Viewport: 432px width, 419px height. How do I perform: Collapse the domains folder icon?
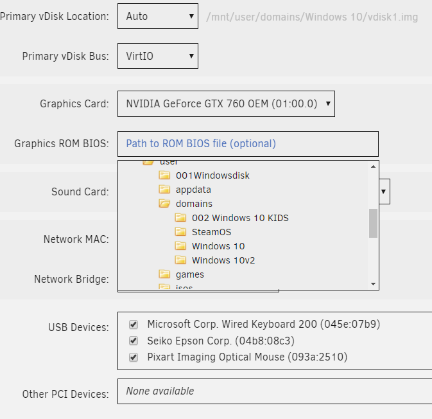click(x=164, y=204)
